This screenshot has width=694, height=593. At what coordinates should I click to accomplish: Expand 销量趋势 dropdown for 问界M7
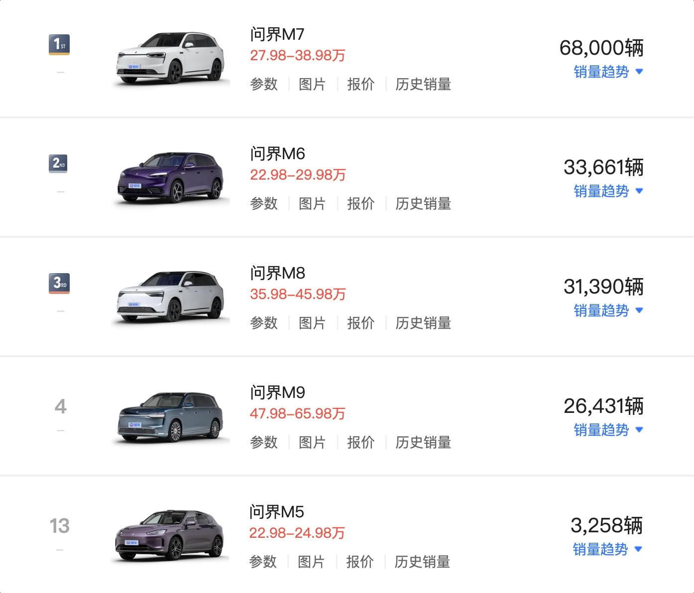coord(608,72)
